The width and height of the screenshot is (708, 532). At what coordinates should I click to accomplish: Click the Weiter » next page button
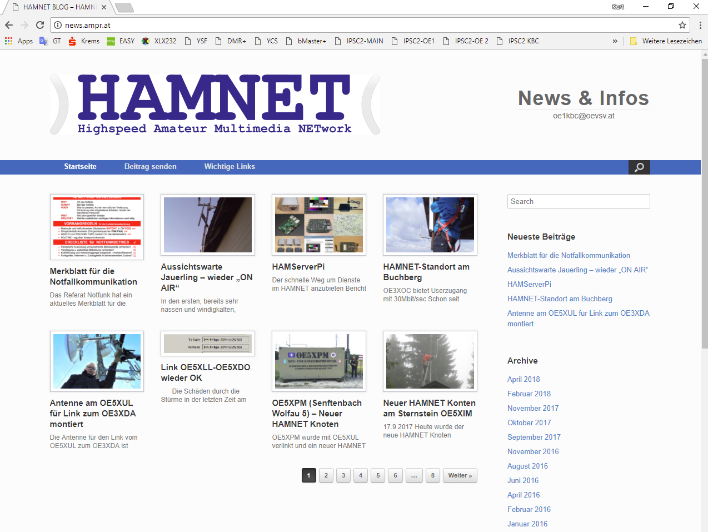point(460,475)
